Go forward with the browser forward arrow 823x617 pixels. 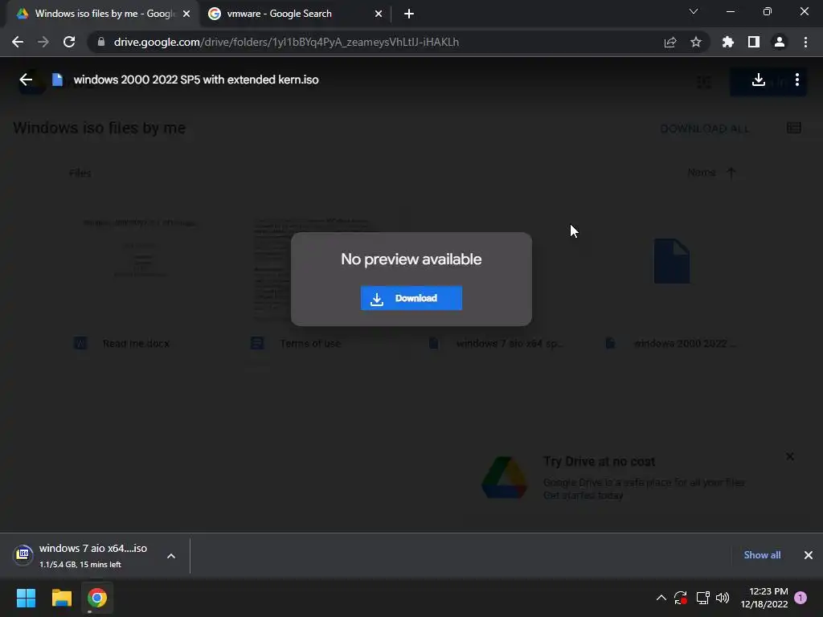pyautogui.click(x=43, y=42)
